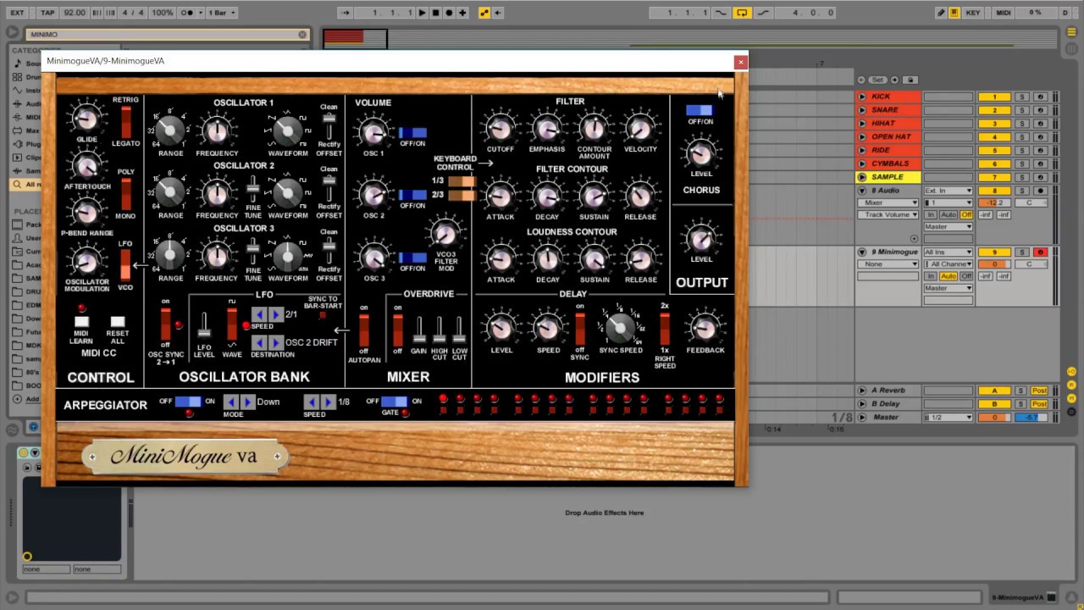The width and height of the screenshot is (1084, 610).
Task: Toggle the Arpeggiator OFF/ON switch
Action: tap(188, 402)
